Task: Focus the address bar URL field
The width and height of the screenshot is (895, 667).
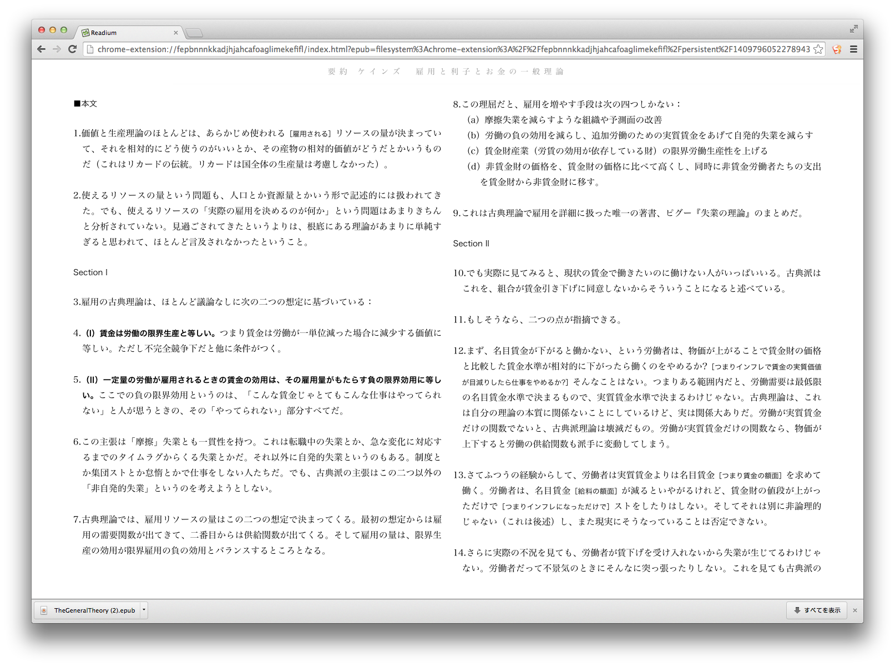Action: tap(453, 49)
